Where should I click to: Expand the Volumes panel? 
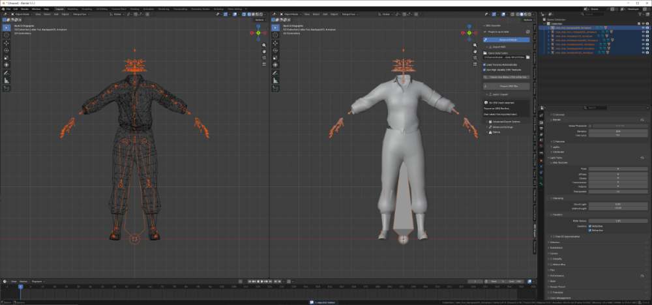(x=548, y=242)
